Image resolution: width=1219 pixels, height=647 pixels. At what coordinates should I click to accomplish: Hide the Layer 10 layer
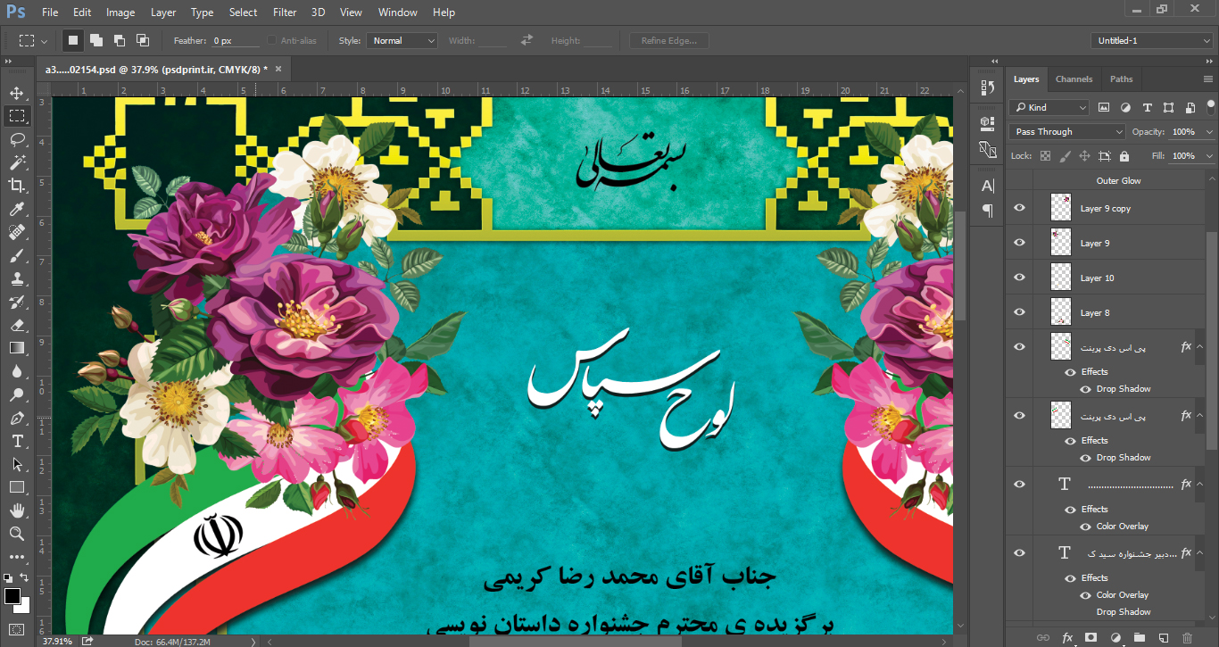pos(1020,278)
